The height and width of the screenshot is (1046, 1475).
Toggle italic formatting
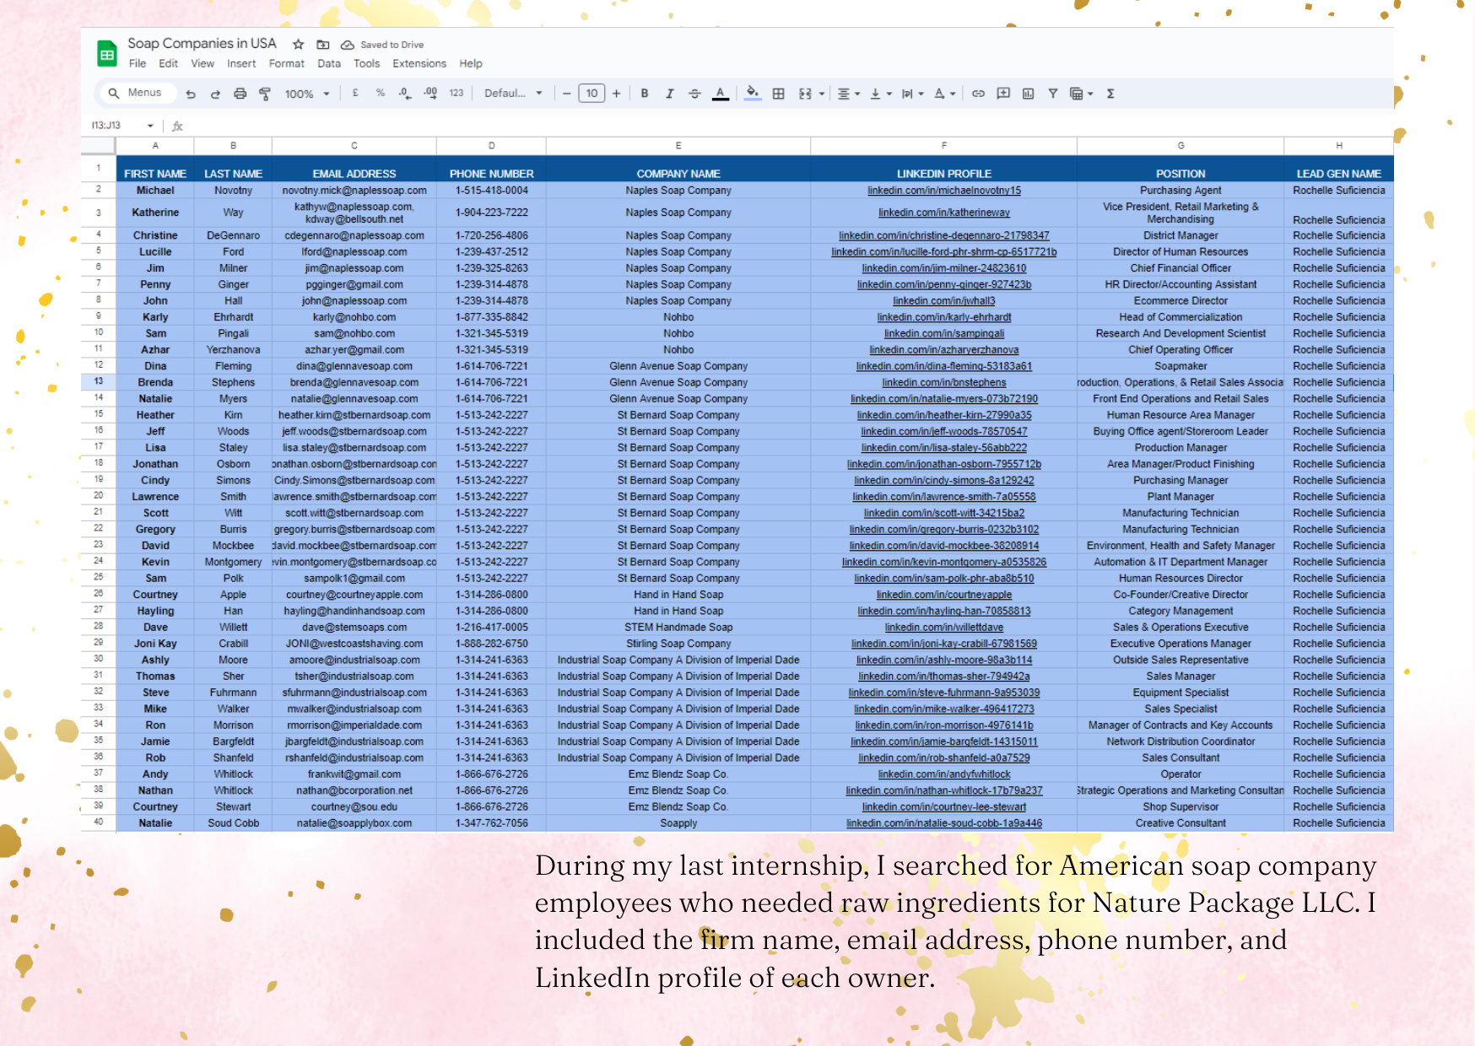pos(669,94)
